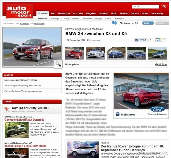The width and height of the screenshot is (171, 158).
Task: Click the Mehr Infos arrow icon
Action: click(118, 114)
